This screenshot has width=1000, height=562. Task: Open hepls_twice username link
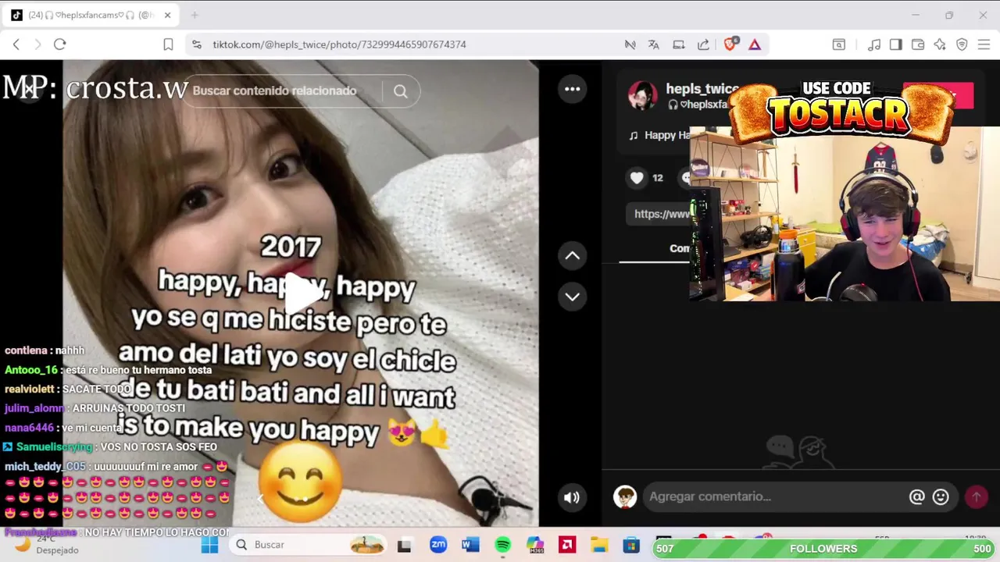(702, 89)
